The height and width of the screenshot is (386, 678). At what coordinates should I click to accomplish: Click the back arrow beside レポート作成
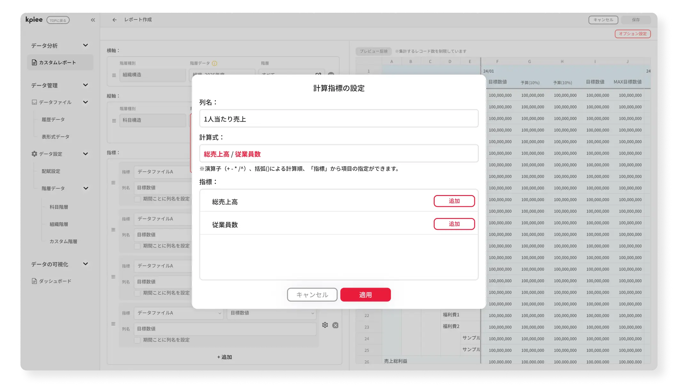click(114, 20)
